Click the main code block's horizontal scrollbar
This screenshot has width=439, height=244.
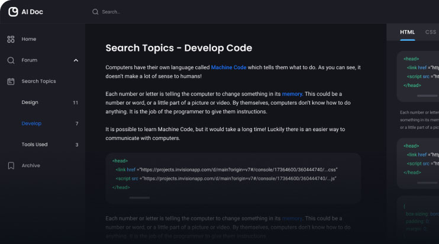[139, 197]
